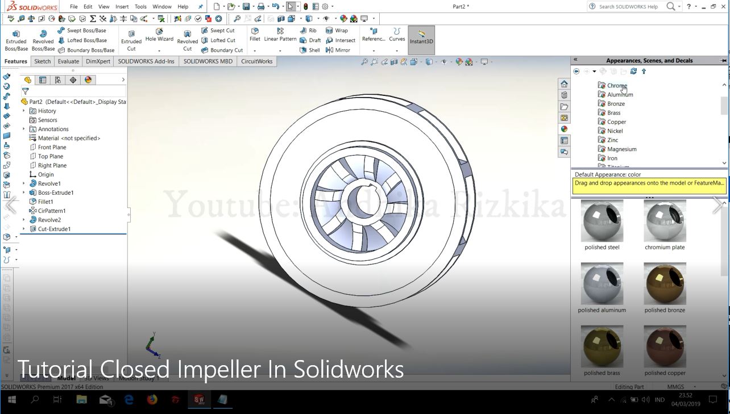Open the Design Library tab in task pane
Image resolution: width=730 pixels, height=414 pixels.
coord(564,95)
